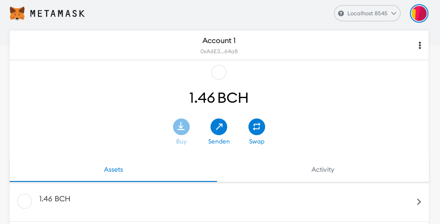Screen dimensions: 440x224
Task: Click the main 1.46 BCH balance
Action: pos(219,98)
